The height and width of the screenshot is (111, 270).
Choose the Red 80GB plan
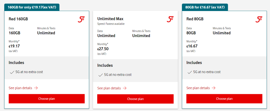224,99
